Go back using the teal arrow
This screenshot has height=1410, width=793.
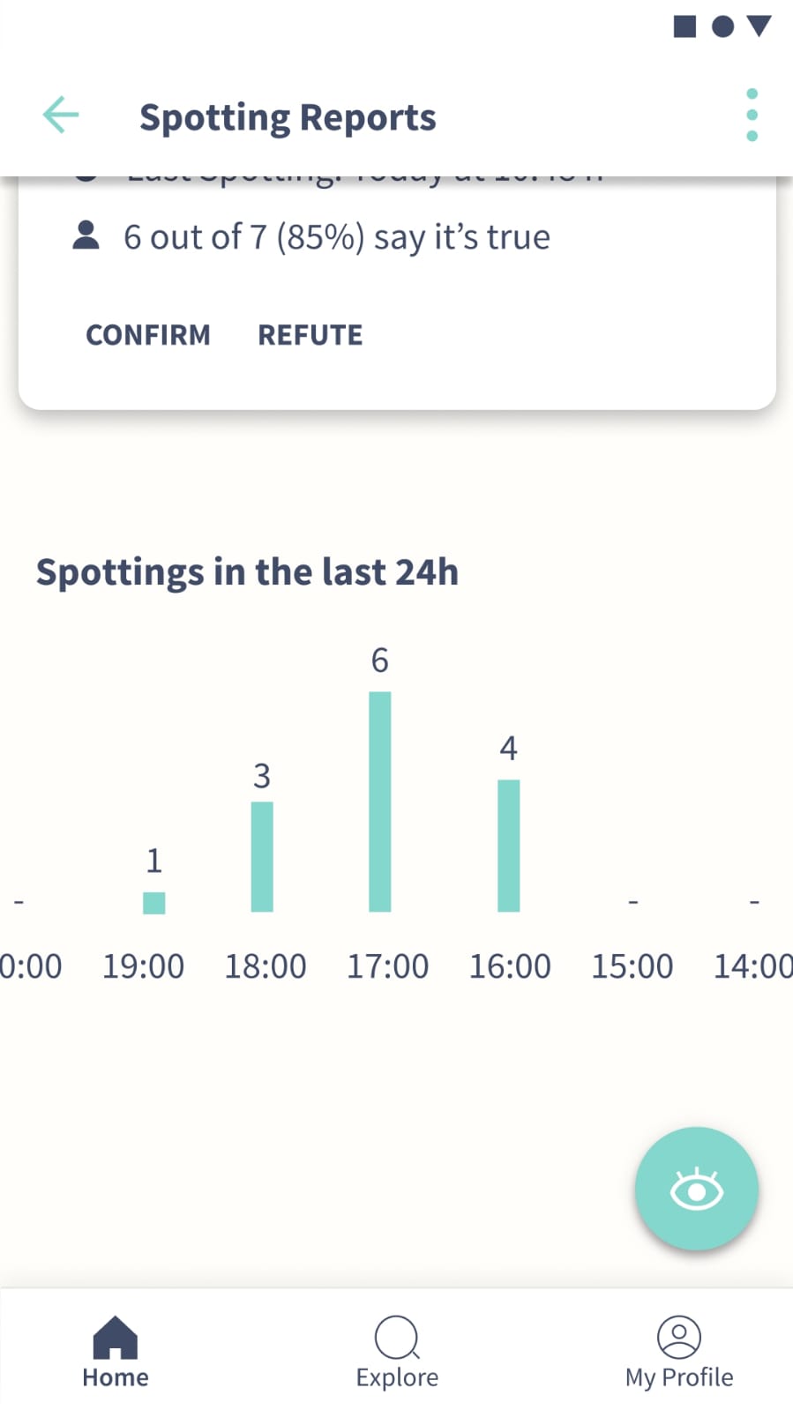point(61,115)
